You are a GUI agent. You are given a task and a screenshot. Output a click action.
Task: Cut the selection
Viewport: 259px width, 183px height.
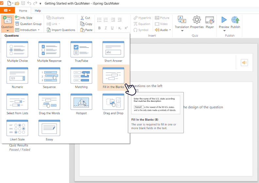[x=85, y=18]
